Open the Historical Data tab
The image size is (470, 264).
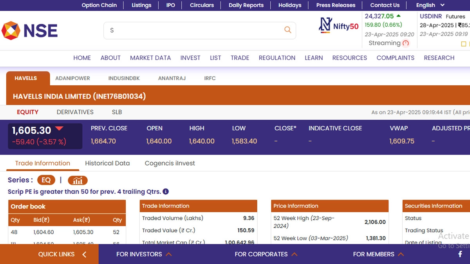point(107,163)
